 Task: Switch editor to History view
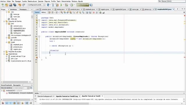click(x=44, y=12)
